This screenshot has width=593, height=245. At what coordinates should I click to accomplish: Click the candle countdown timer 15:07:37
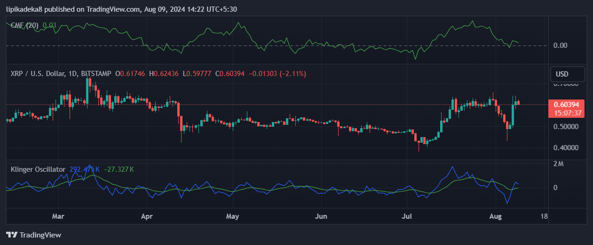point(569,113)
